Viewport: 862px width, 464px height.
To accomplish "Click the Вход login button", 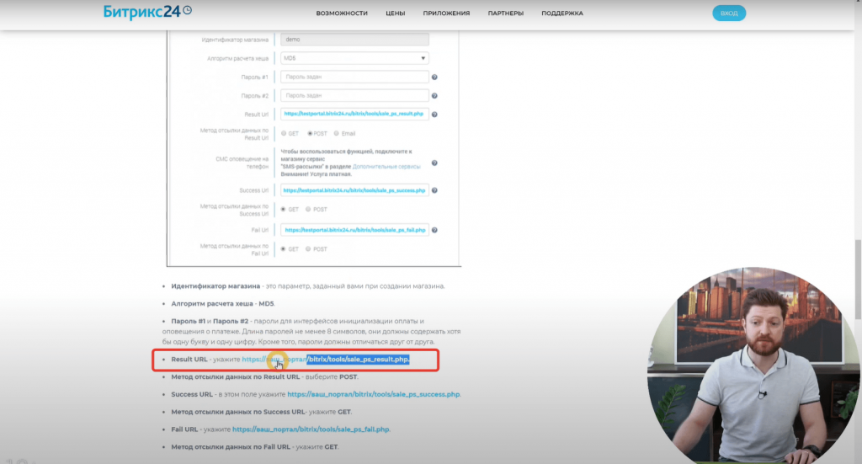I will tap(729, 13).
